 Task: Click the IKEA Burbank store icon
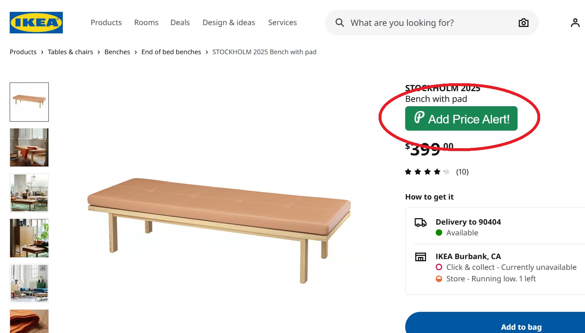click(x=421, y=257)
